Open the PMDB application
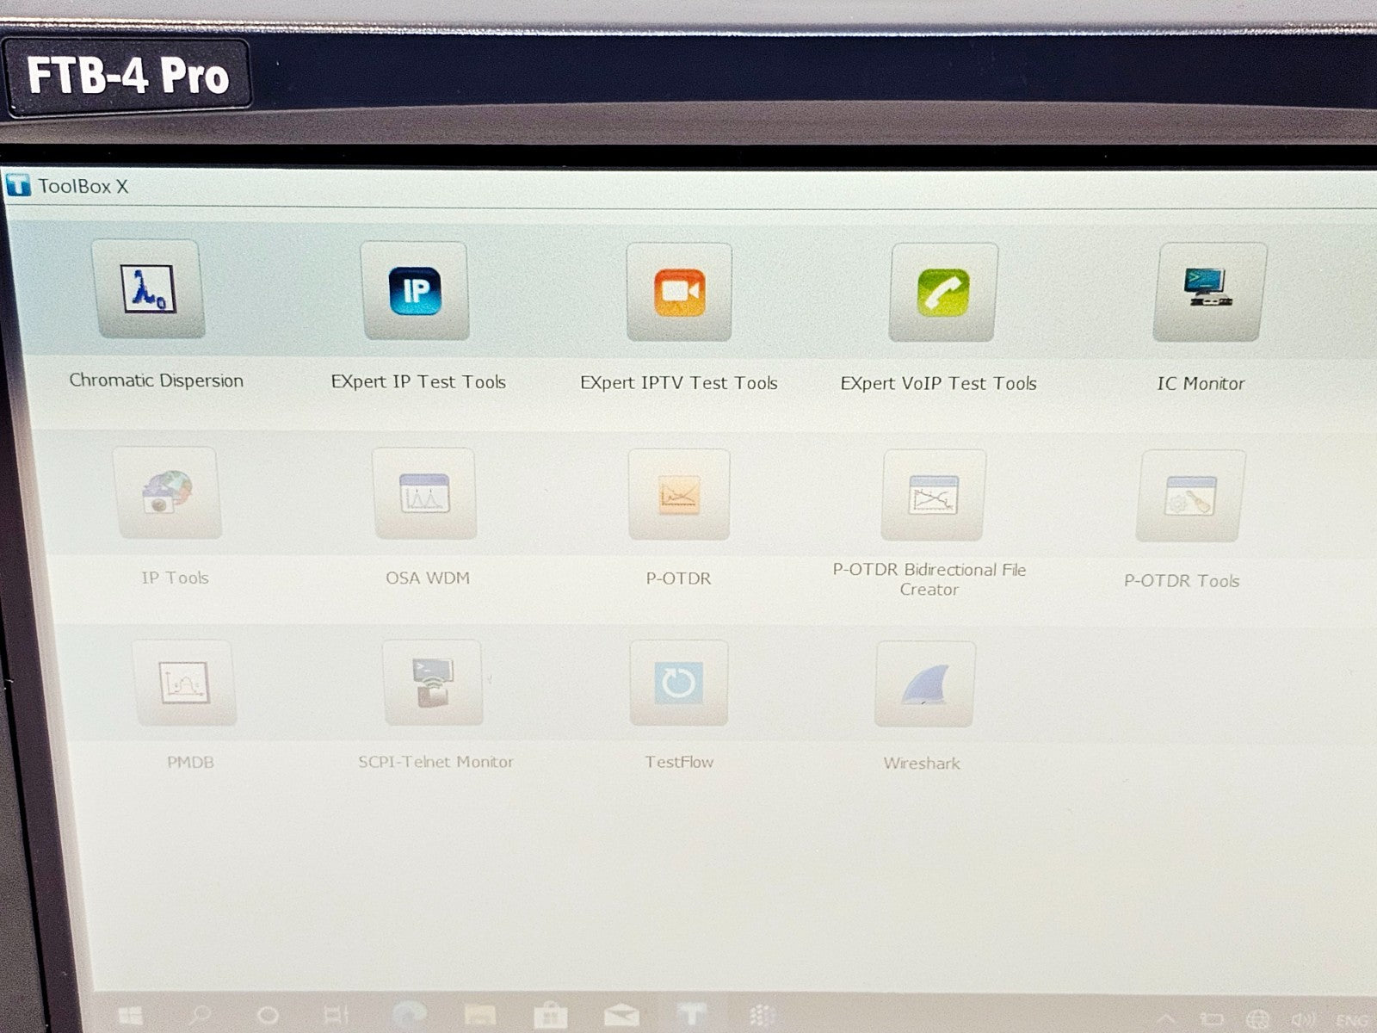 (x=184, y=684)
